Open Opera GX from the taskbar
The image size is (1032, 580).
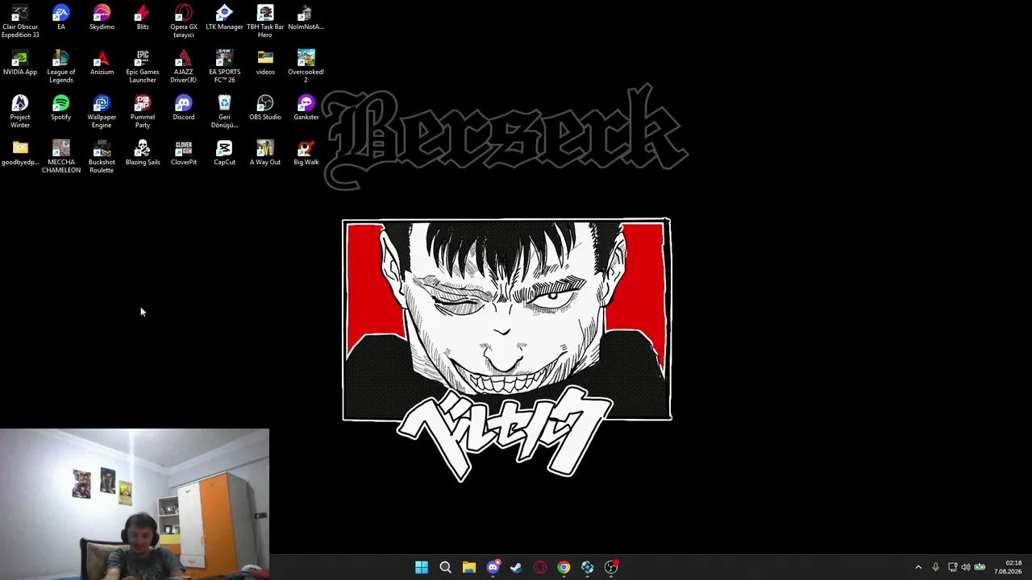pos(540,567)
